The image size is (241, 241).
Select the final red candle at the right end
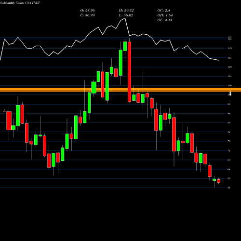pyautogui.click(x=218, y=181)
